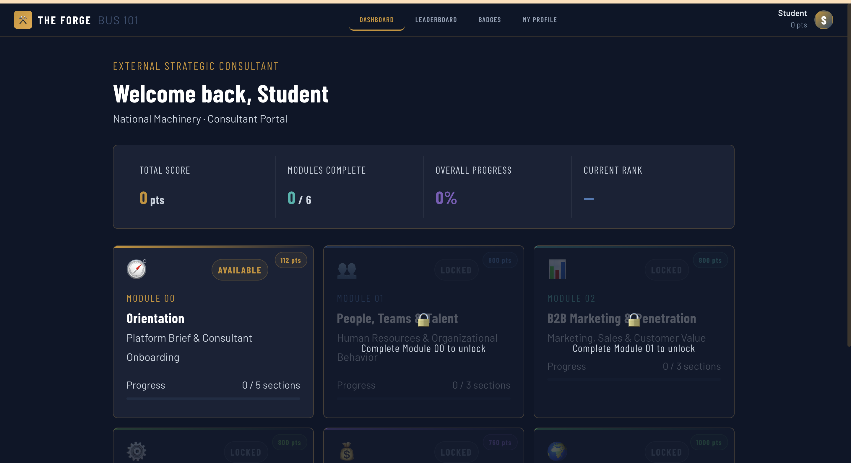Click the globe icon on 1000 pts module

pos(557,451)
